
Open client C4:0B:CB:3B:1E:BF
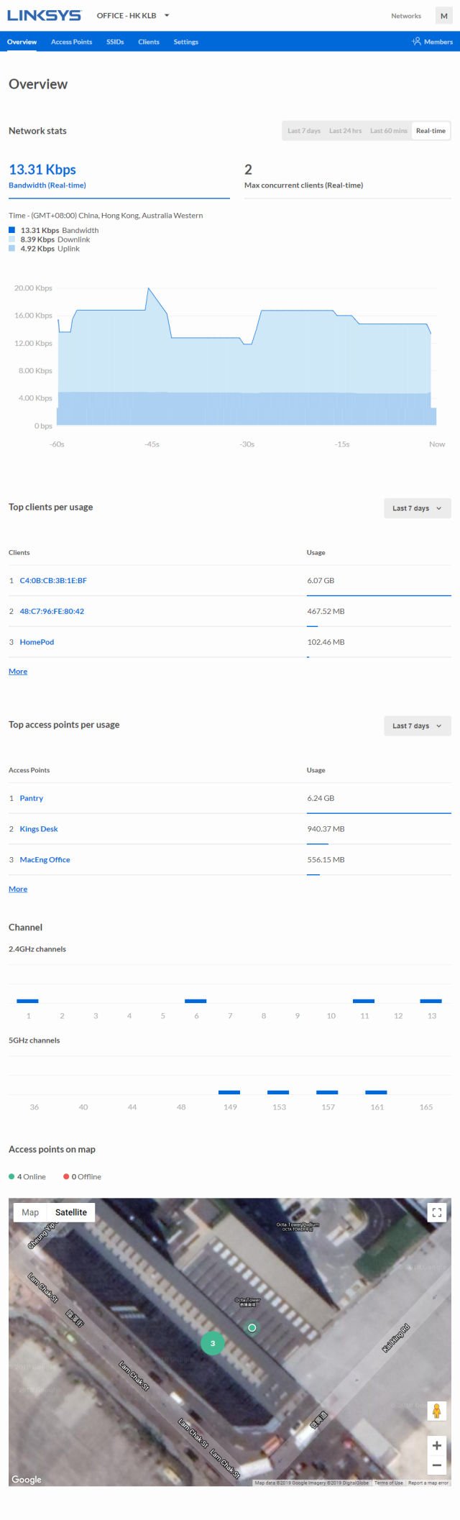pos(53,580)
